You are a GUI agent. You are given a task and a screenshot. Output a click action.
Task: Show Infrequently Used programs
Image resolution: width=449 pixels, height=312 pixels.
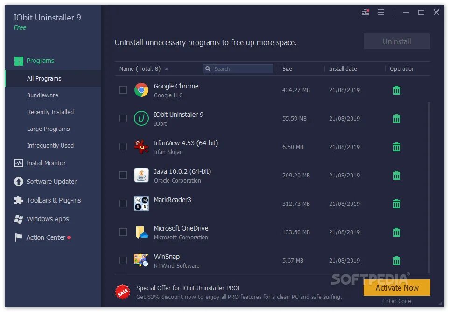(x=50, y=146)
